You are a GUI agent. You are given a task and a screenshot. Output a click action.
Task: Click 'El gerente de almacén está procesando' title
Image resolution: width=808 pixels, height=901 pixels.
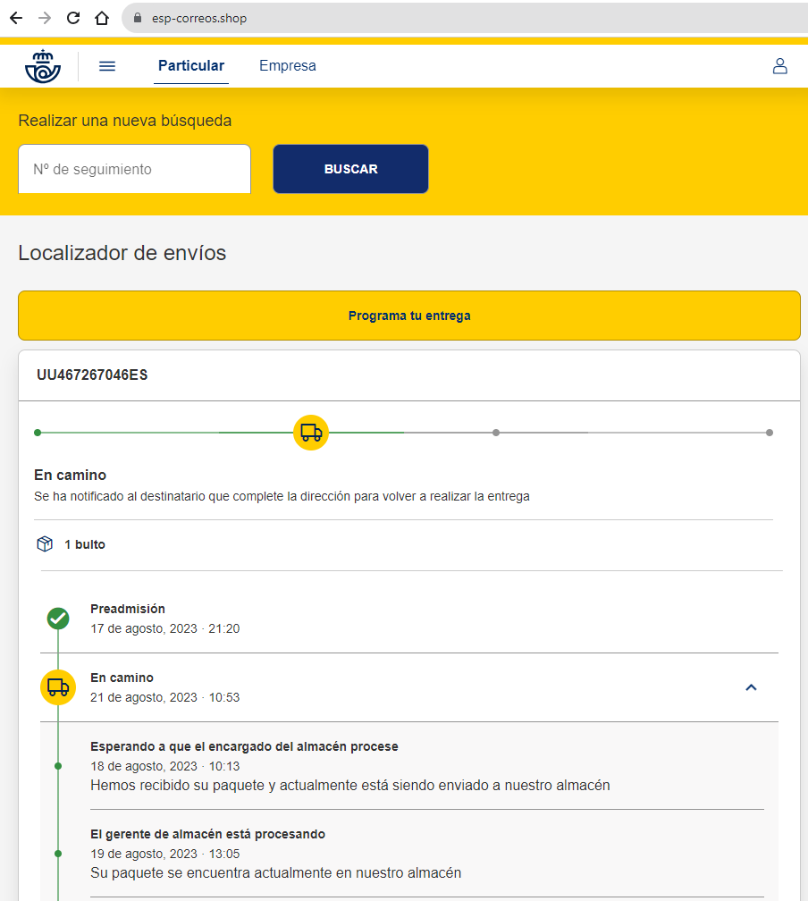pos(207,834)
